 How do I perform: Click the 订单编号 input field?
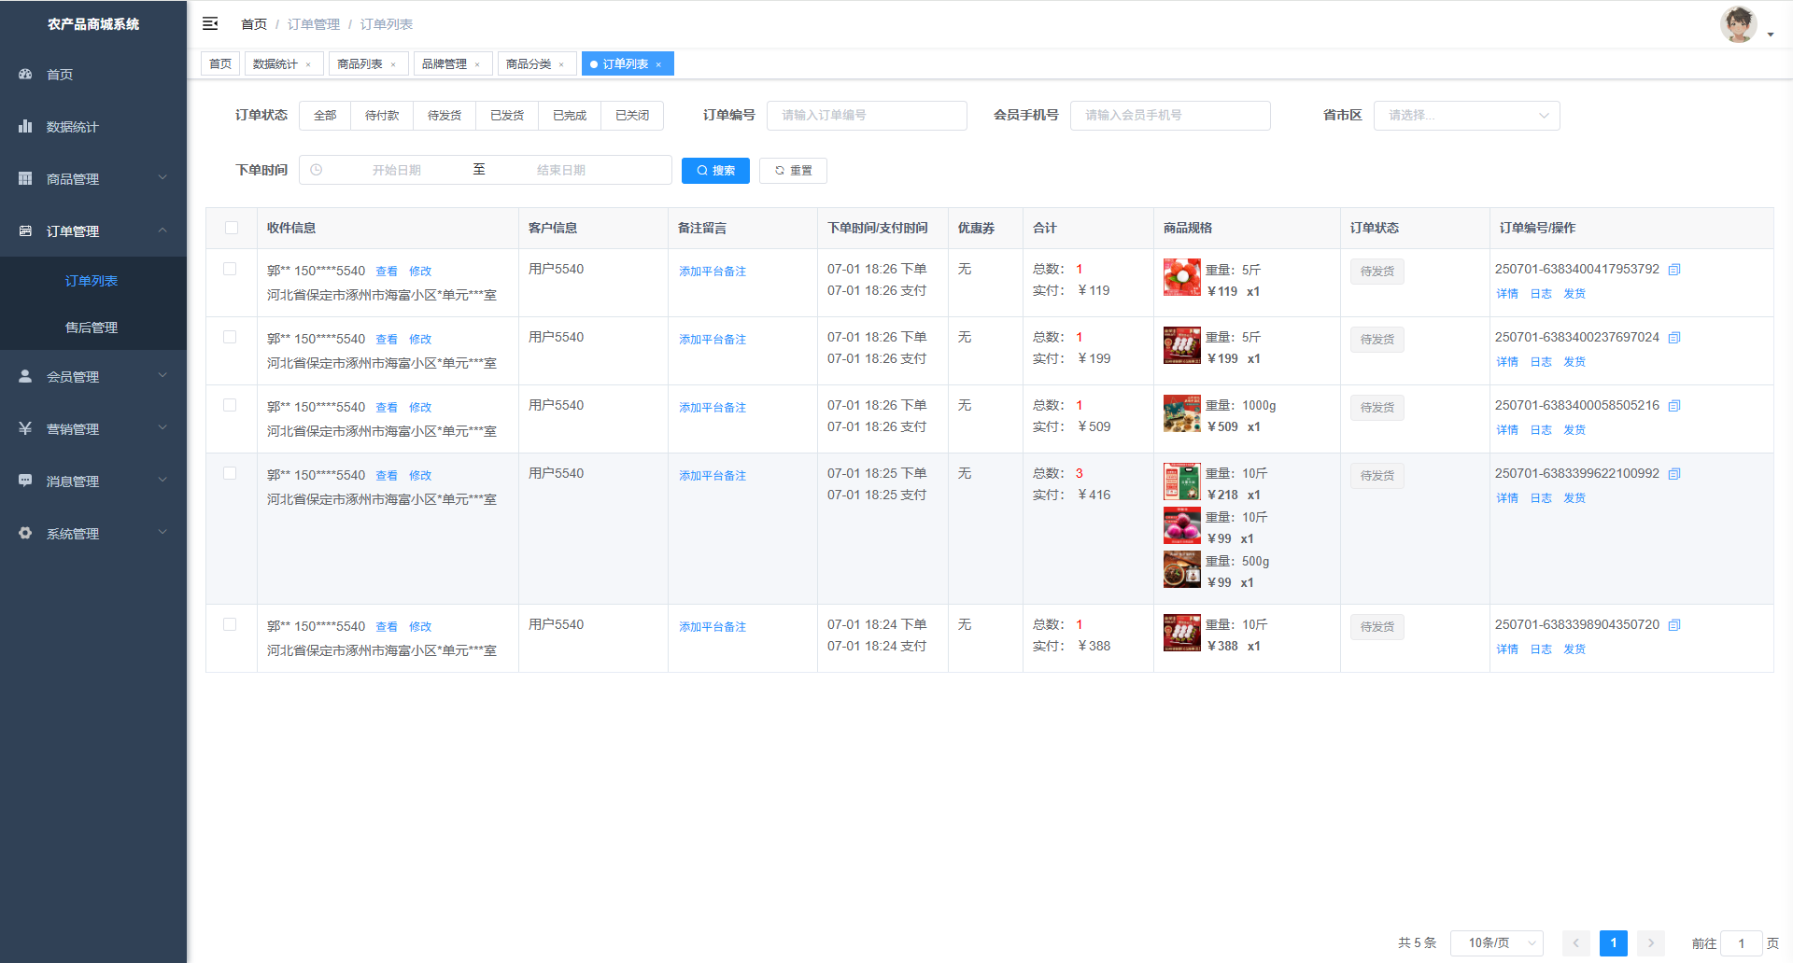pyautogui.click(x=867, y=116)
